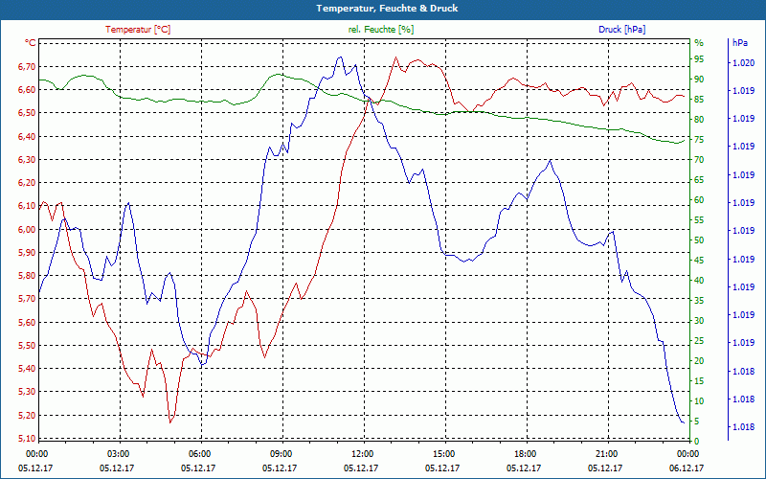This screenshot has height=479, width=766.
Task: Click the 45 humidity axis value
Action: 699,260
